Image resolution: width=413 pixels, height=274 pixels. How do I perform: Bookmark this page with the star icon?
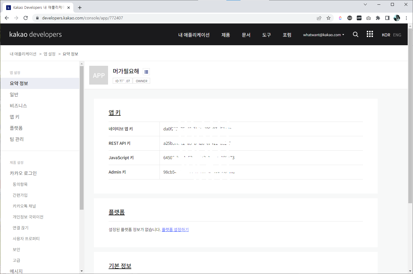pos(329,18)
